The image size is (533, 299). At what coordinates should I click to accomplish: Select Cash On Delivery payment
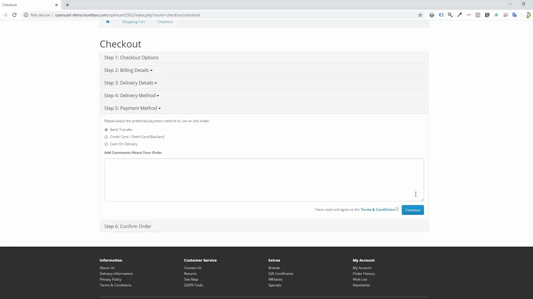click(x=106, y=144)
